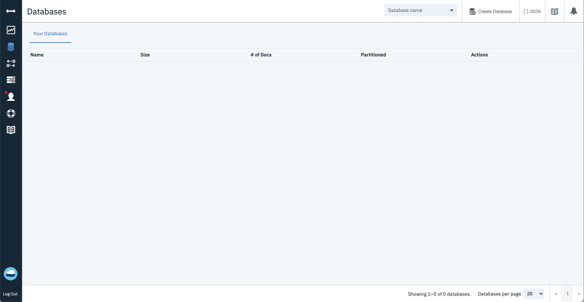Open the Support lifebuoy icon in sidebar
The image size is (584, 302).
click(x=11, y=113)
